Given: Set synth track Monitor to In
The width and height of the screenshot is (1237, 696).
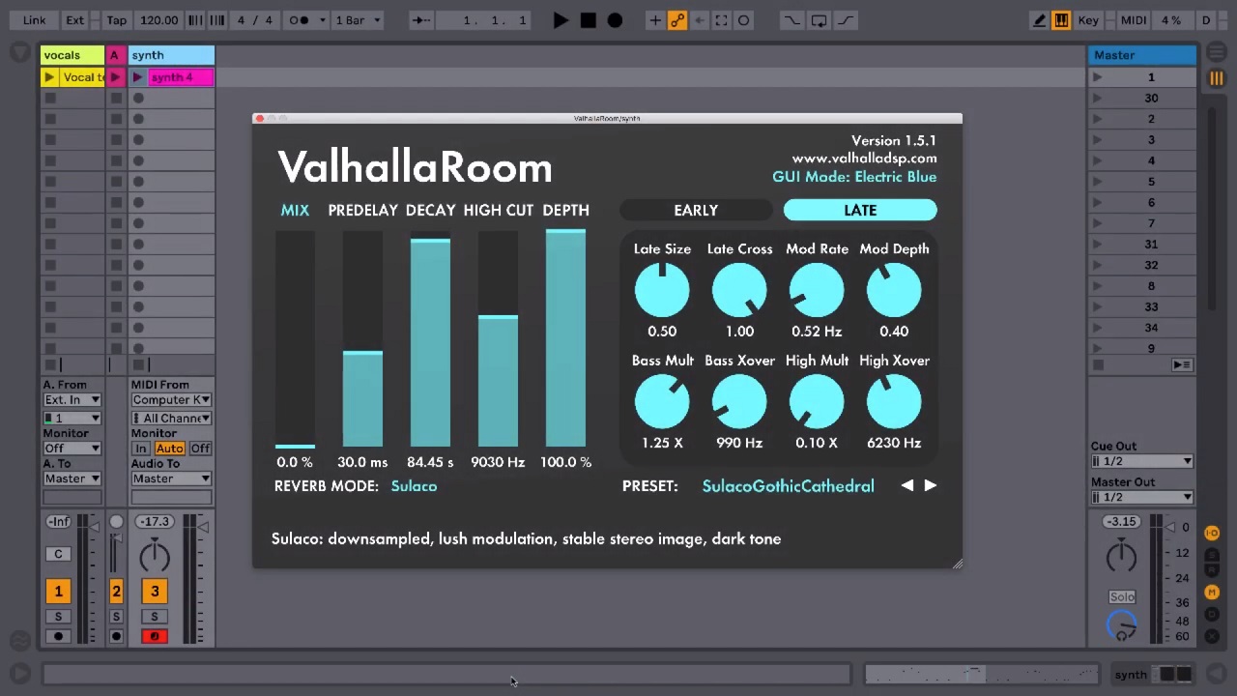Looking at the screenshot, I should (x=141, y=449).
